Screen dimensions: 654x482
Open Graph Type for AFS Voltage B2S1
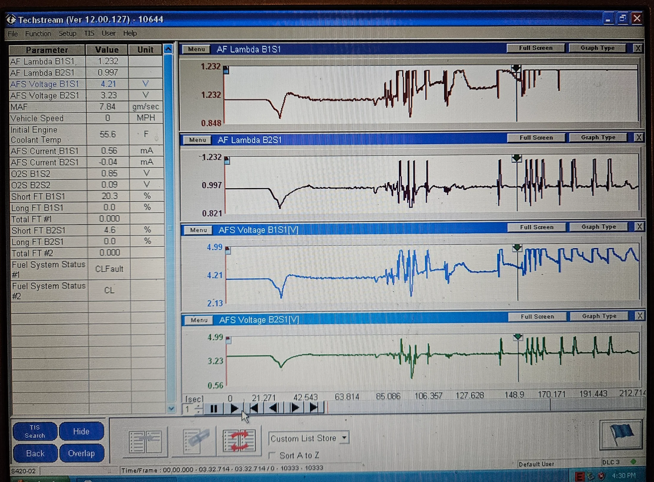tap(599, 316)
